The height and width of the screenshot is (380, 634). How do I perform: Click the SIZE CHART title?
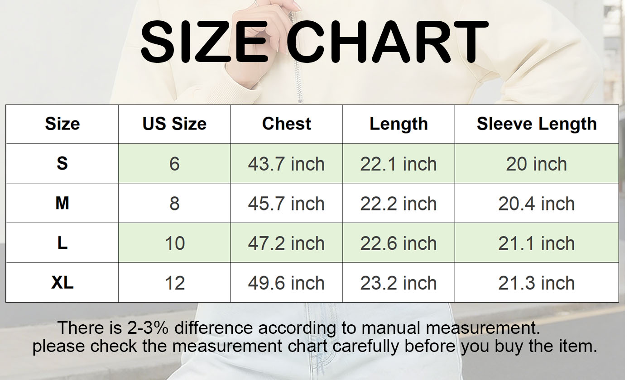[x=314, y=42]
